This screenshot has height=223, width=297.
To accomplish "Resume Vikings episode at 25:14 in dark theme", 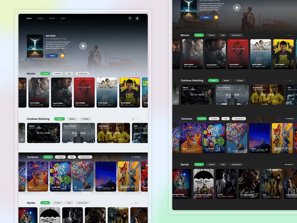I will coord(198,95).
